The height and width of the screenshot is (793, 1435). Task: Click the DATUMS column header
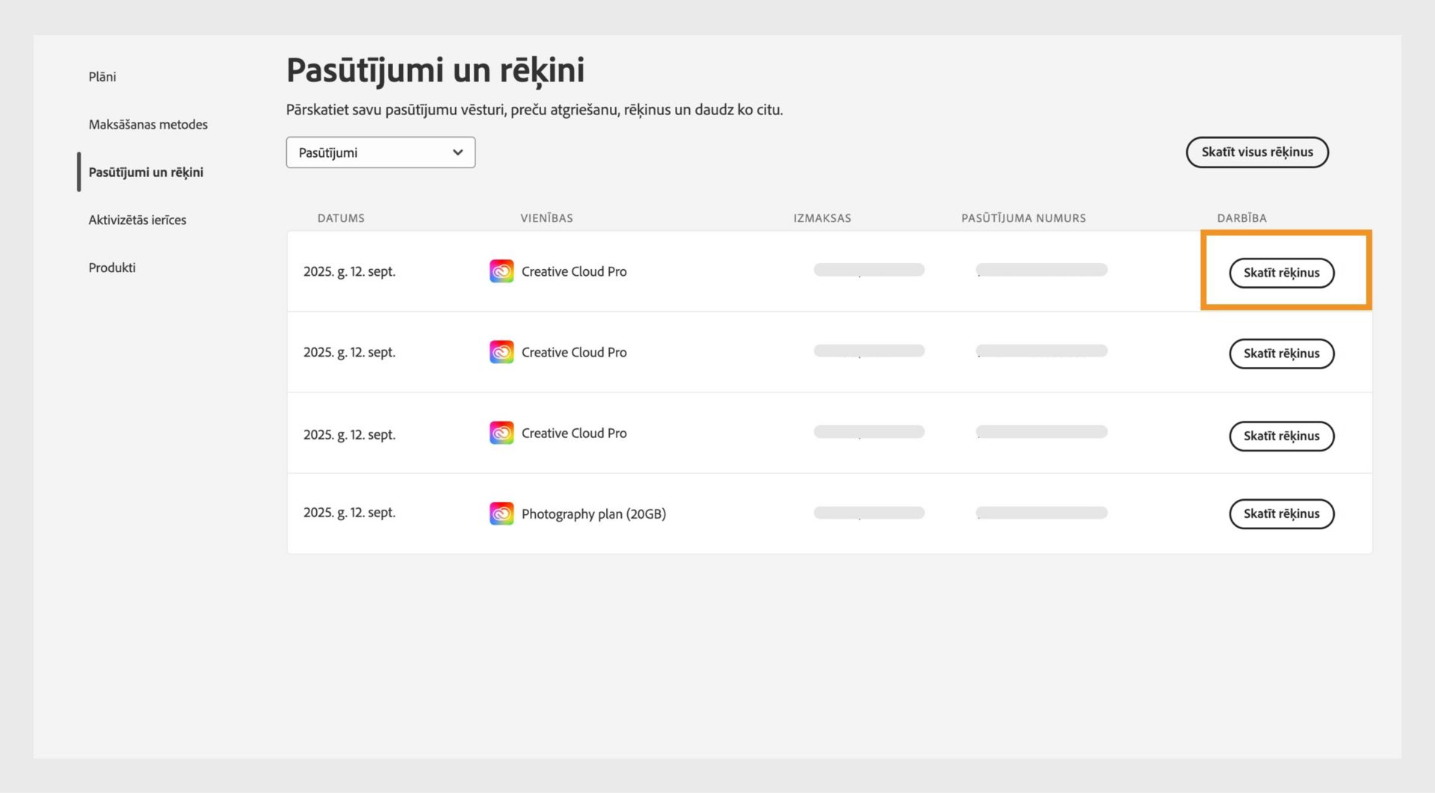pyautogui.click(x=341, y=218)
